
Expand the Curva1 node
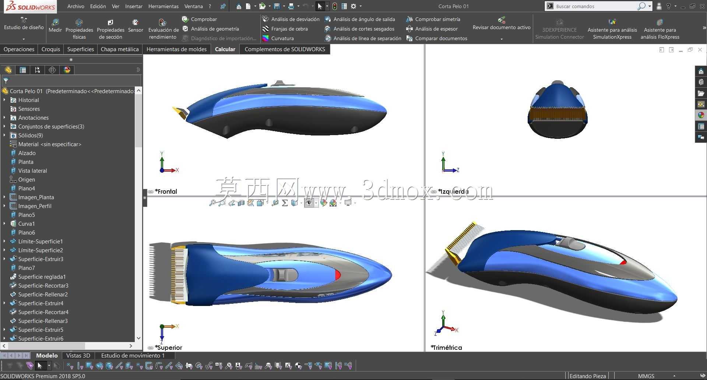pos(4,224)
